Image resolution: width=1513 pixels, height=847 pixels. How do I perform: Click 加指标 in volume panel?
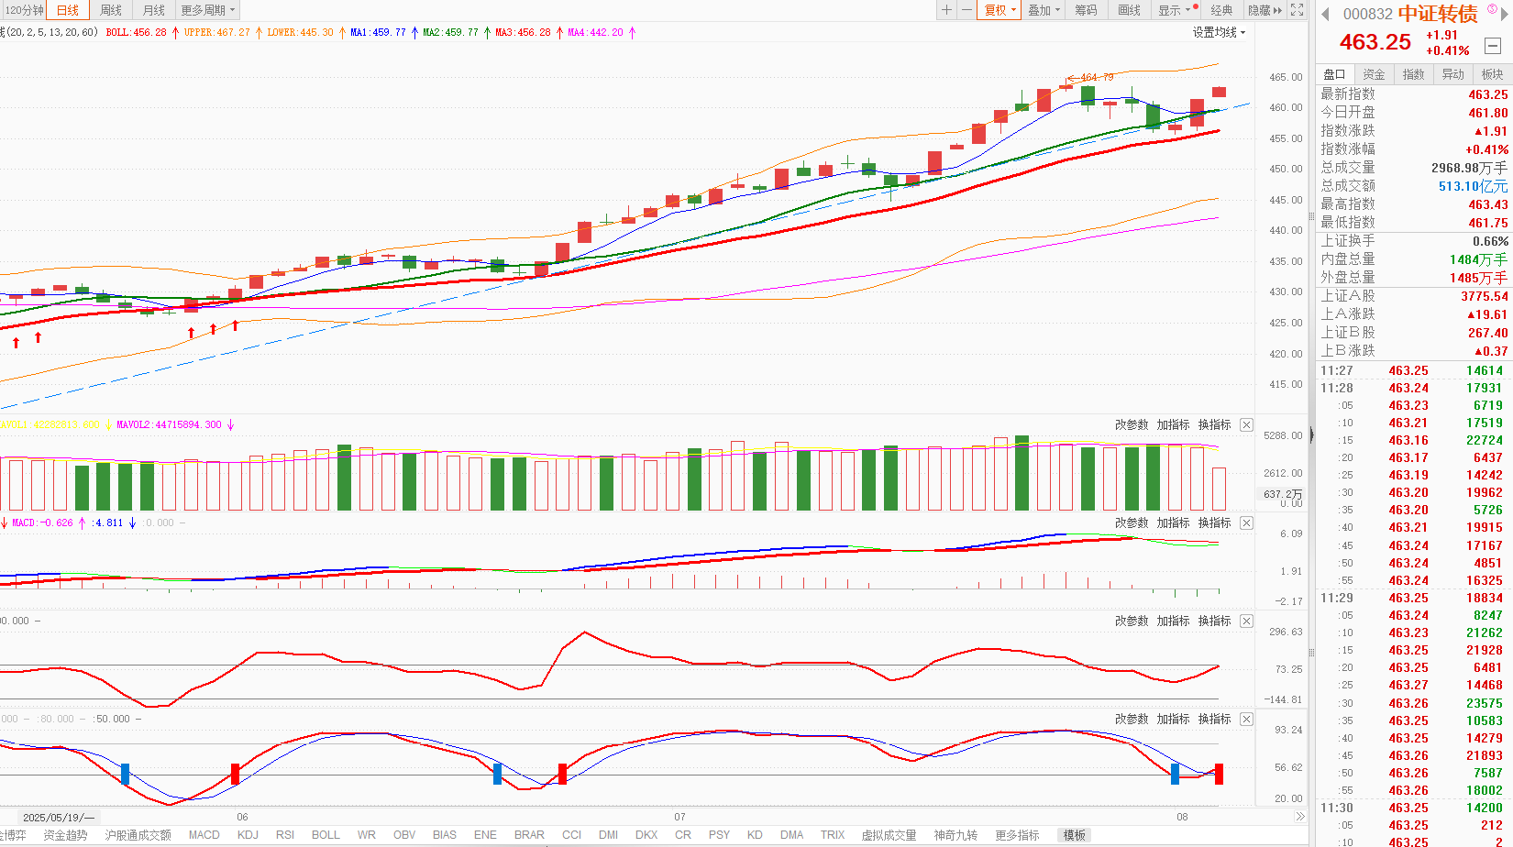(x=1173, y=424)
